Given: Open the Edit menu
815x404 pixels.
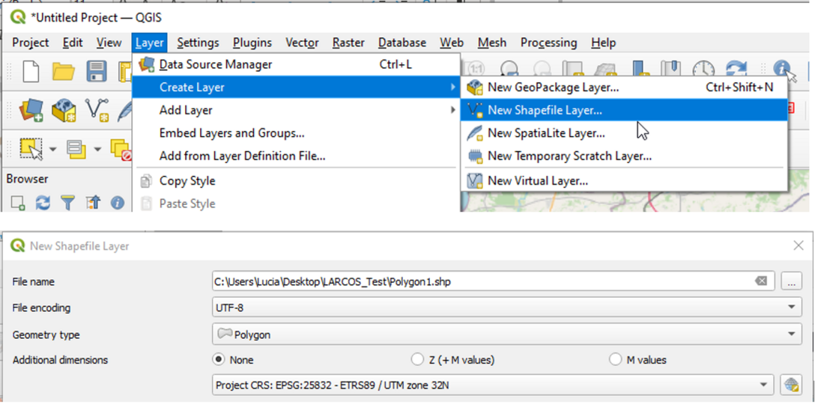Looking at the screenshot, I should point(73,43).
